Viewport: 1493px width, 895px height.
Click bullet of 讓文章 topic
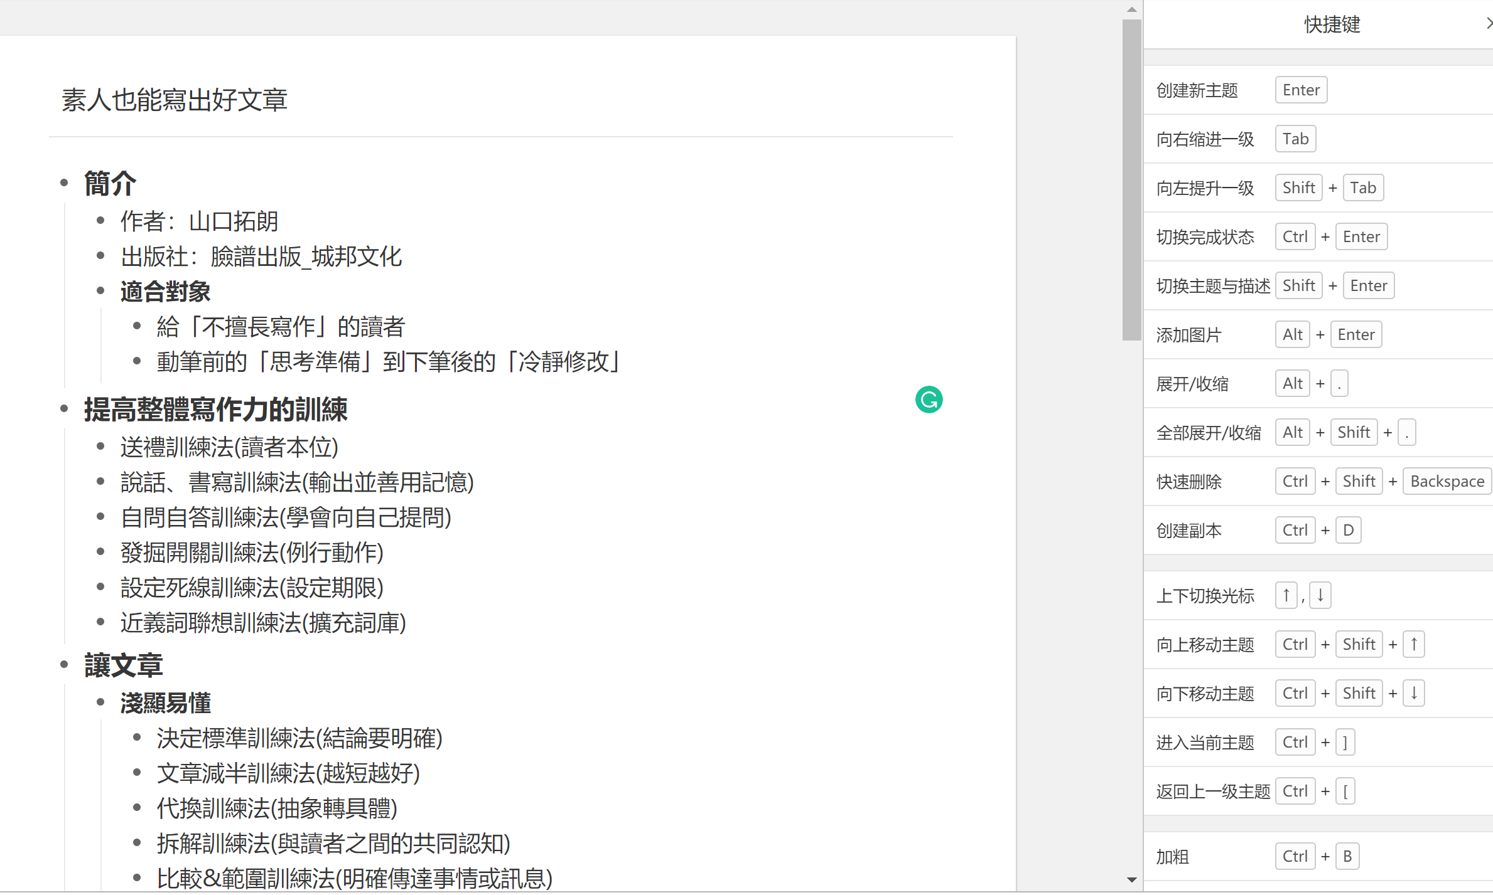click(64, 664)
